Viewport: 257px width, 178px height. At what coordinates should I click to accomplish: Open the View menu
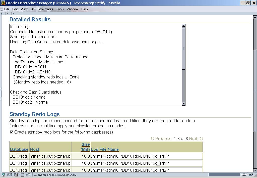24,9
